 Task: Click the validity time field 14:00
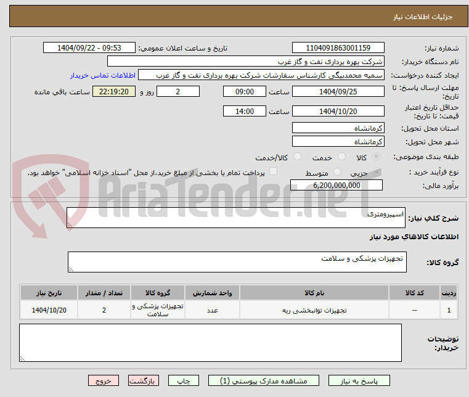coord(245,111)
